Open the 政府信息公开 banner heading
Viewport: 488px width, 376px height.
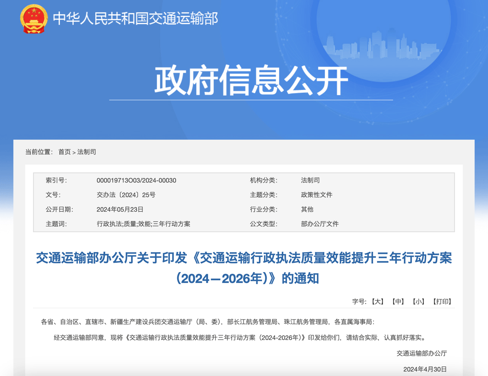coord(251,80)
